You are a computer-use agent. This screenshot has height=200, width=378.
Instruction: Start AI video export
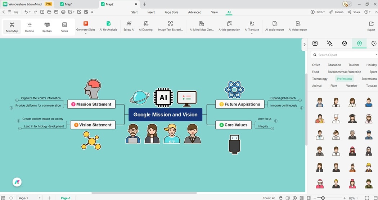pos(298,26)
